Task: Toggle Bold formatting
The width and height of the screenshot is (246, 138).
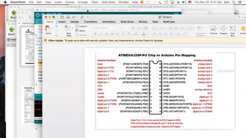Action: 95,33
